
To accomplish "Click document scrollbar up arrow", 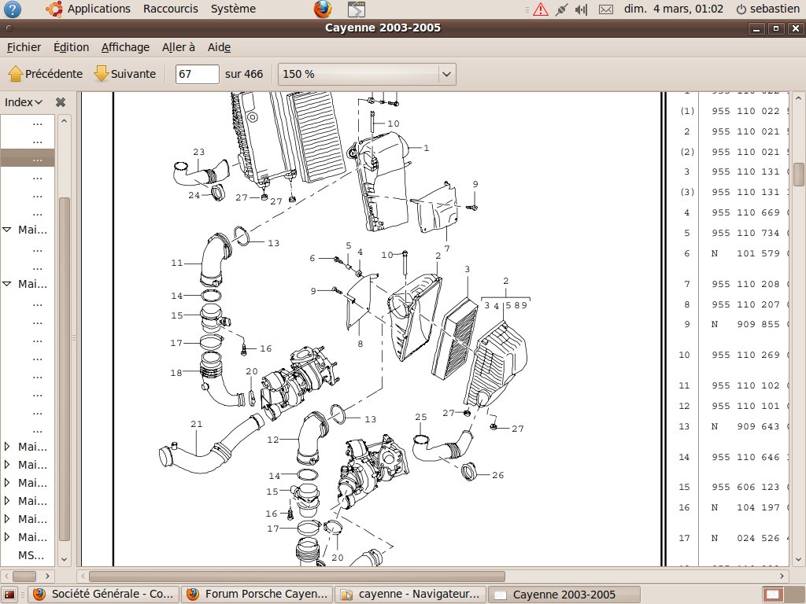I will [798, 98].
